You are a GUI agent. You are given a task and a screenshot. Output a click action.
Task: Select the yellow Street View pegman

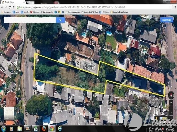click(157, 118)
